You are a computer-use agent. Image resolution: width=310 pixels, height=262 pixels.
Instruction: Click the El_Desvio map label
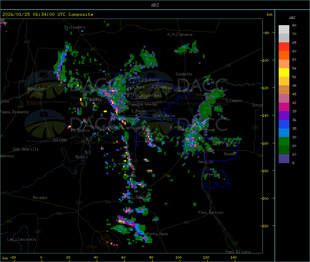click(x=80, y=130)
